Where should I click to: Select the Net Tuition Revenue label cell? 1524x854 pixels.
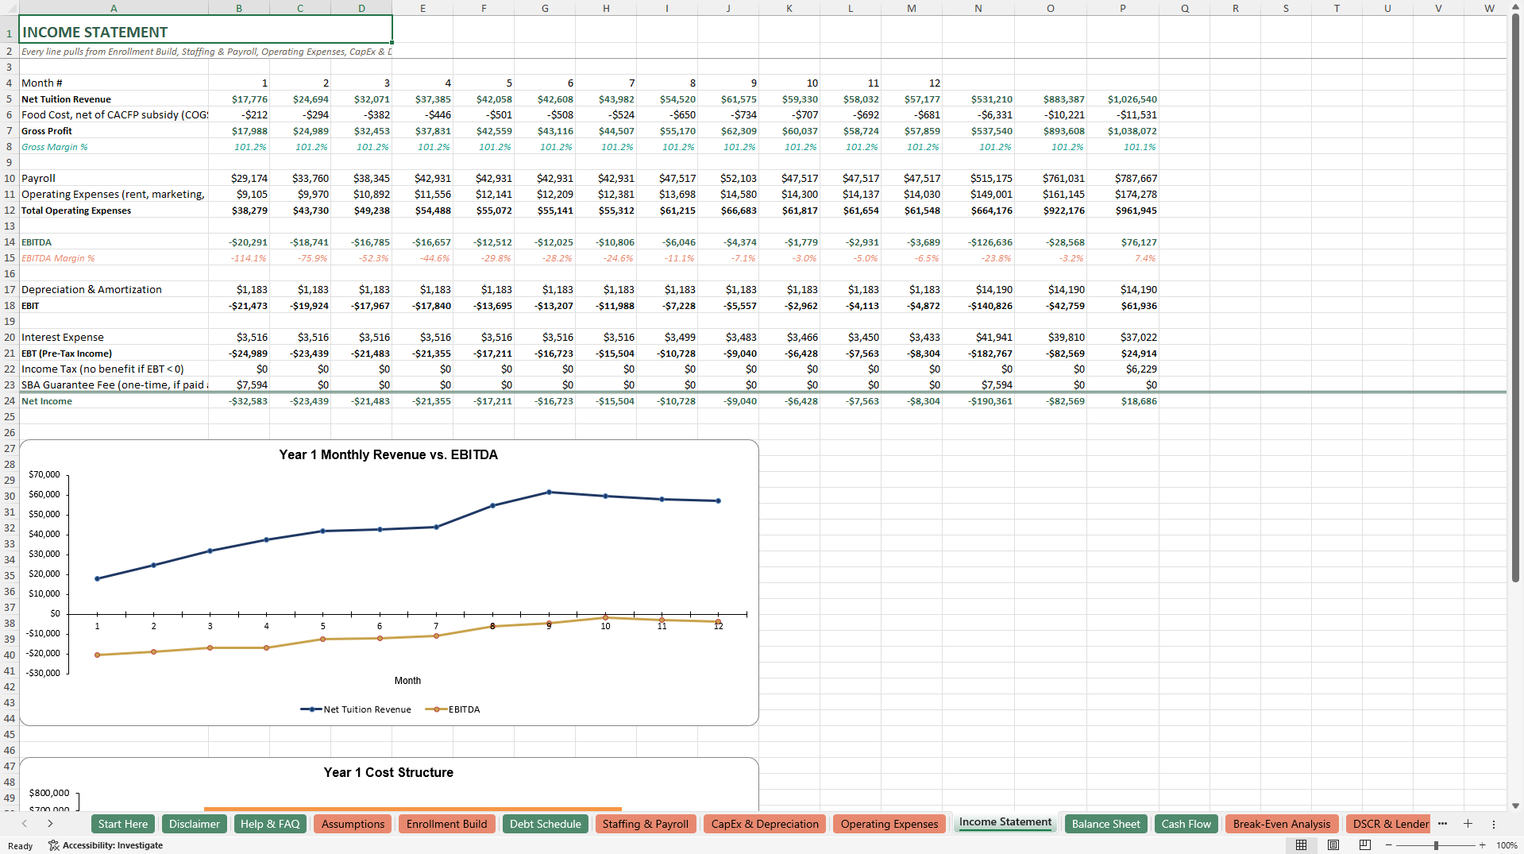[x=114, y=99]
